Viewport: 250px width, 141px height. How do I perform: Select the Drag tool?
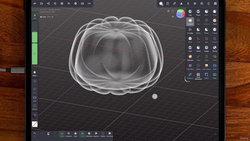pyautogui.click(x=214, y=13)
